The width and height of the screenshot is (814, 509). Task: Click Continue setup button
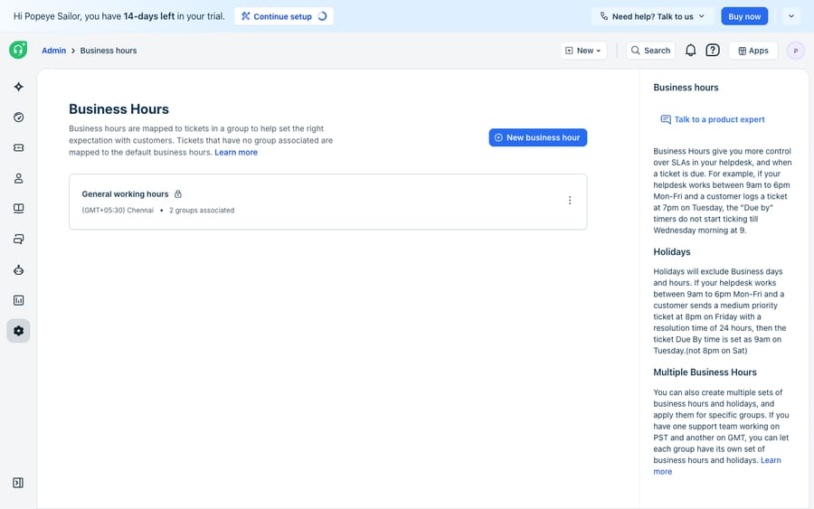284,16
